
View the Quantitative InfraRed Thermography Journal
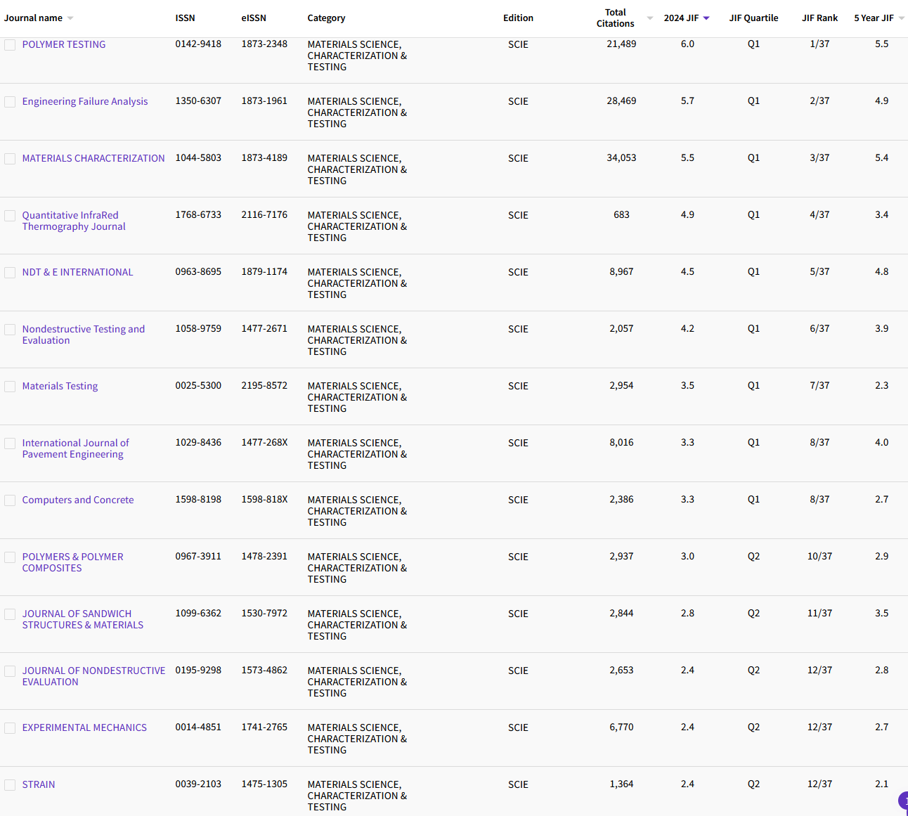73,221
